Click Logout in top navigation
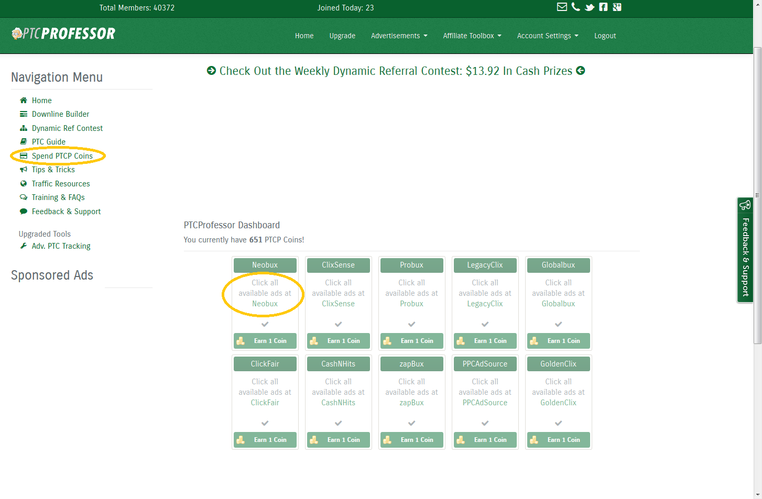The width and height of the screenshot is (762, 499). tap(605, 36)
